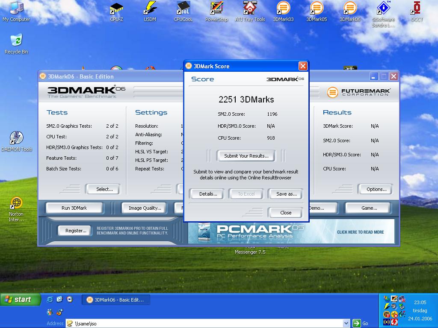Open DAEMON Tools desktop icon
438x328 pixels.
[16, 138]
